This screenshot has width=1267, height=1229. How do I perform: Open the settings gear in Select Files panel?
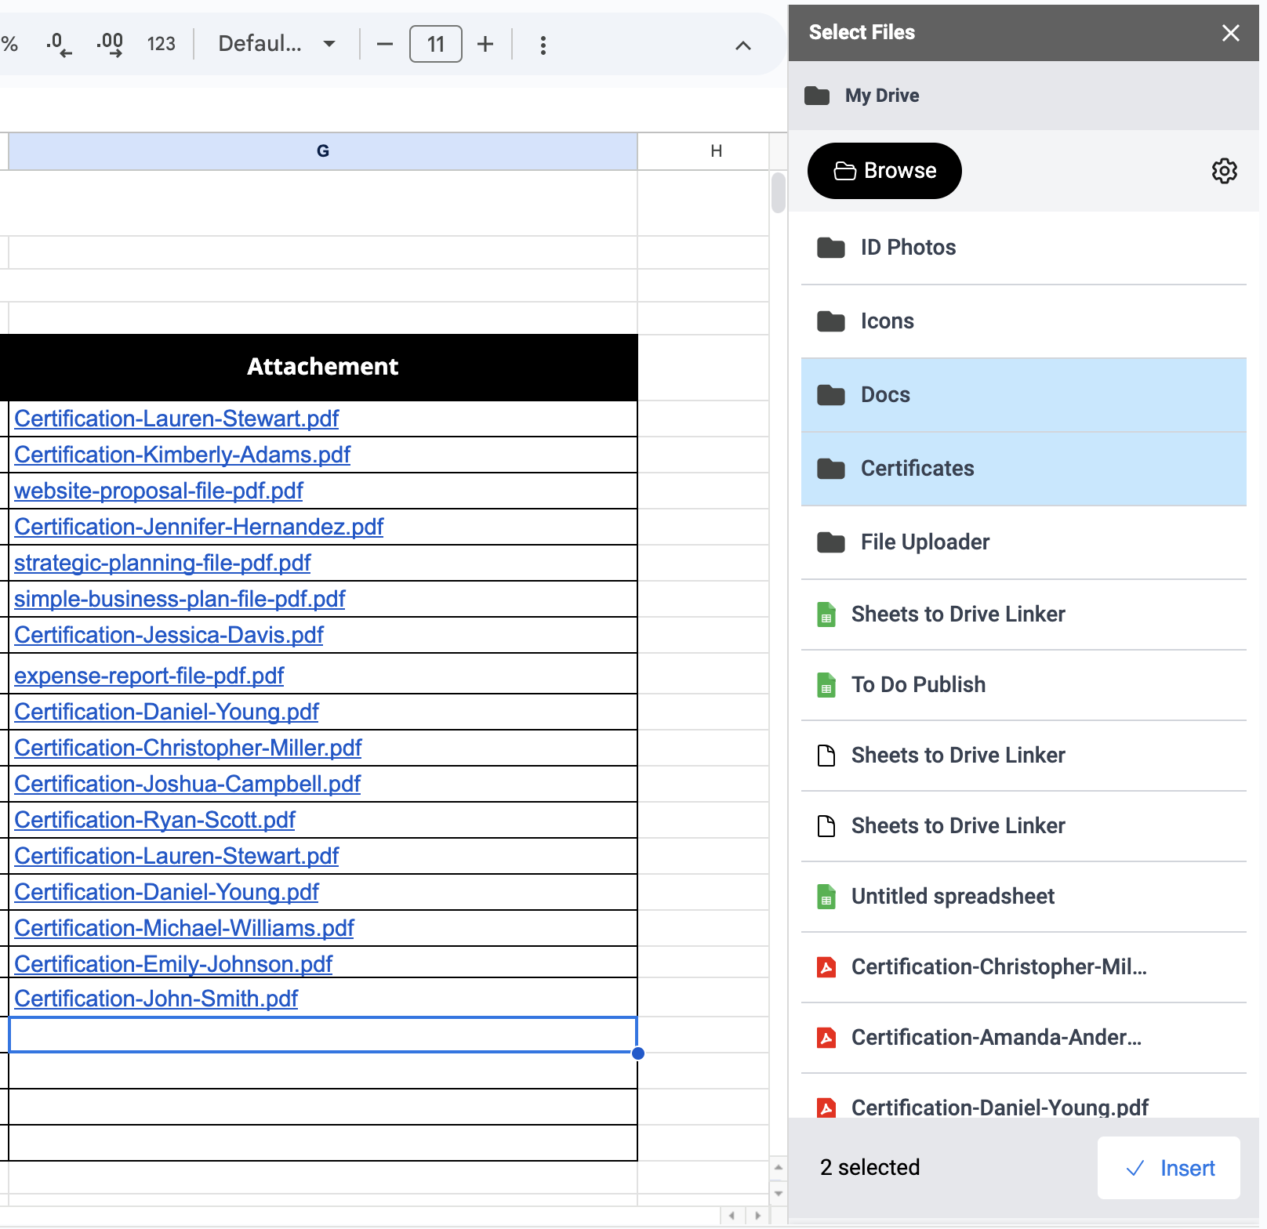(x=1224, y=171)
